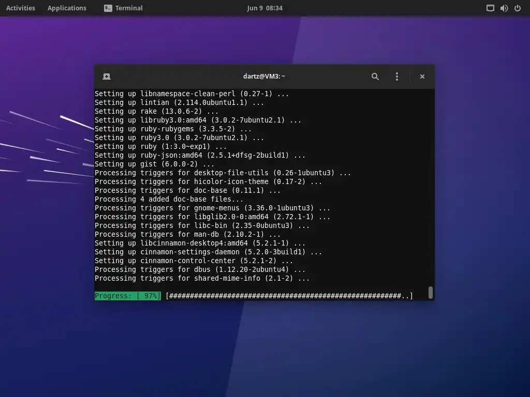Click the dartz@VM3 window title
530x397 pixels.
[x=264, y=77]
